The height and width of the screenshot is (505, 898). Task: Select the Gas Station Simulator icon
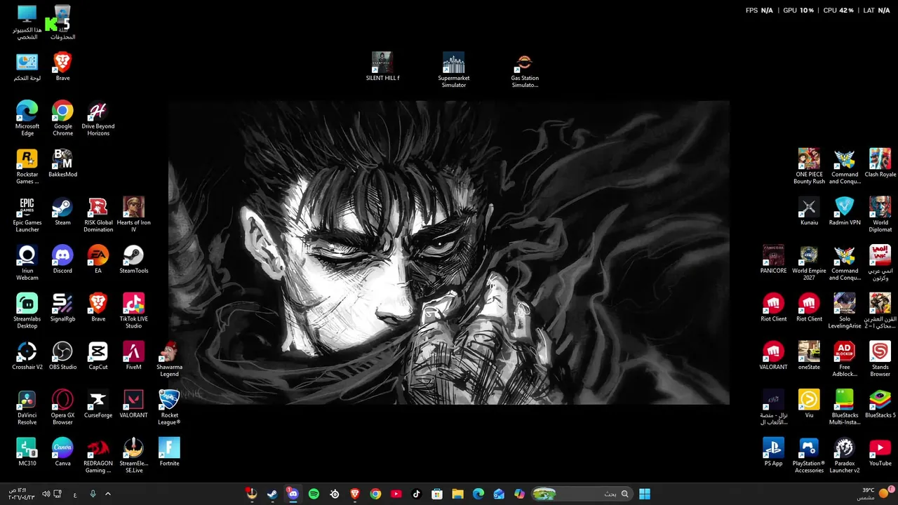pos(525,70)
